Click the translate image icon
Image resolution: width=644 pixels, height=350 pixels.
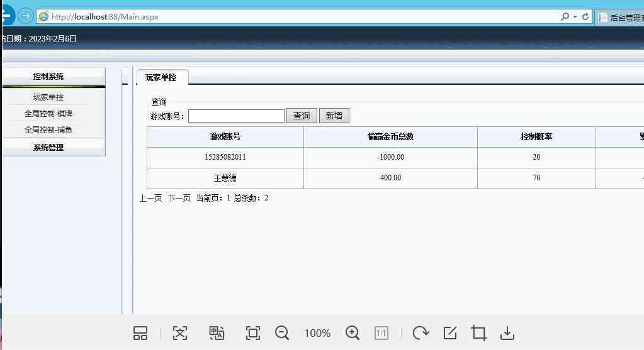(x=217, y=333)
